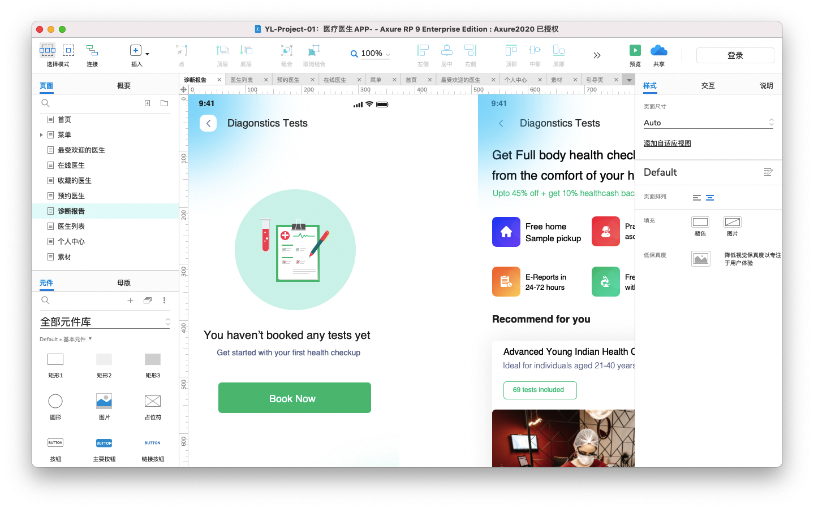Image resolution: width=814 pixels, height=509 pixels.
Task: Open 共享 cloud share
Action: click(659, 50)
